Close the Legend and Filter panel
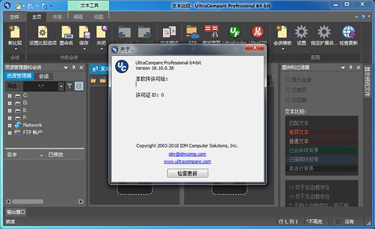Screen dimensions: 375x229 coord(358,67)
